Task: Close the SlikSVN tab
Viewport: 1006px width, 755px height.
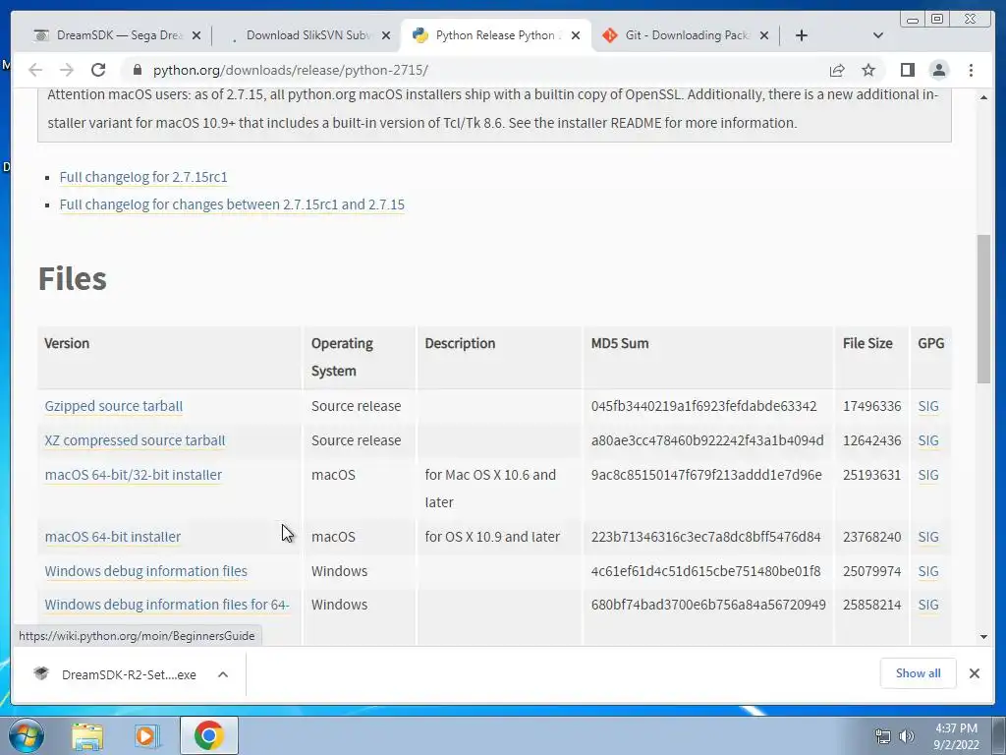Action: click(385, 35)
